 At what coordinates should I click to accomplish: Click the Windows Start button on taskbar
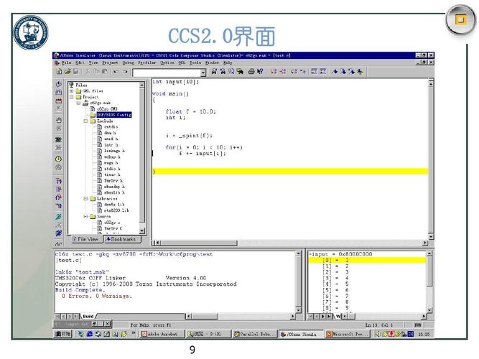pyautogui.click(x=63, y=334)
